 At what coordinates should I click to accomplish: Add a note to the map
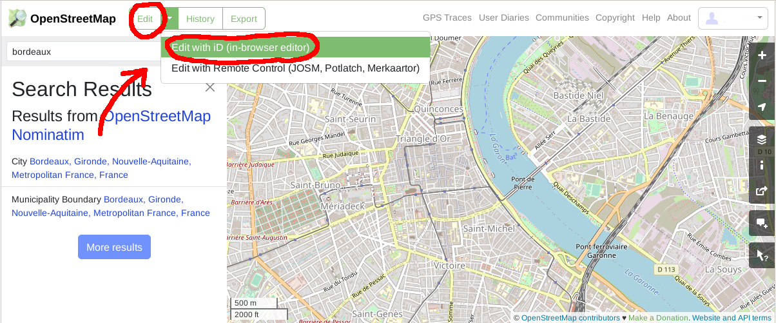pos(762,223)
